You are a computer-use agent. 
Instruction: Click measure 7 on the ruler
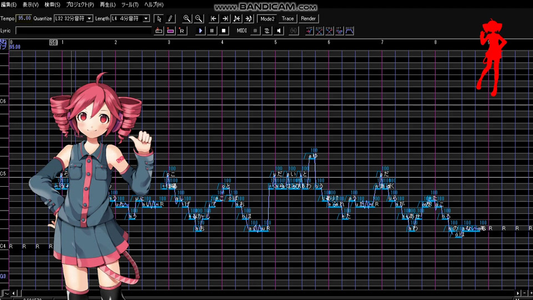click(x=382, y=42)
